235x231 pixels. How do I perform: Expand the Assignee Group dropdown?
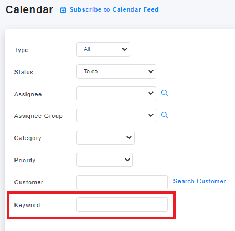click(x=116, y=115)
